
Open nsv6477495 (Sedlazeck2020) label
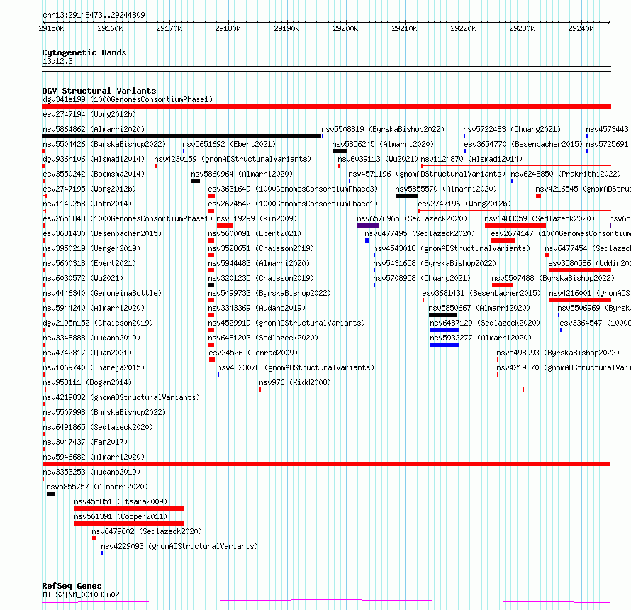tap(420, 233)
